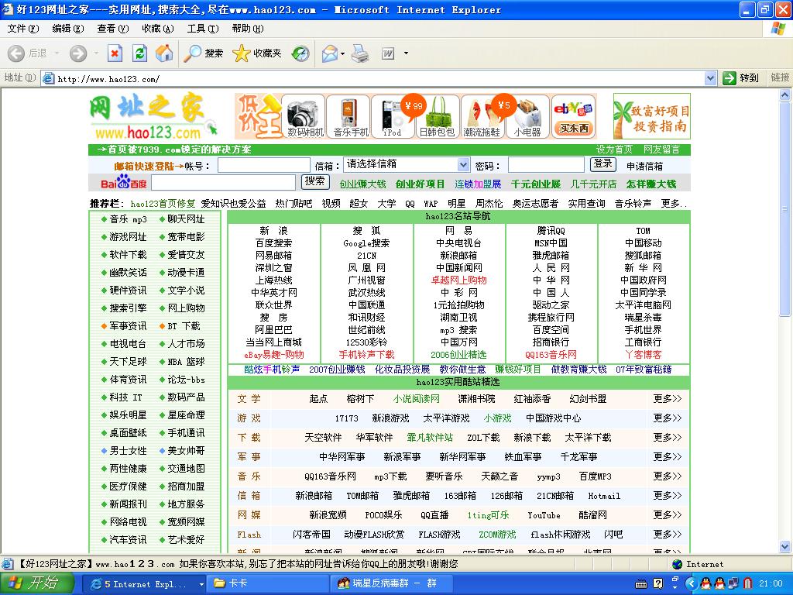793x595 pixels.
Task: Click the 登录 login button
Action: pos(602,164)
